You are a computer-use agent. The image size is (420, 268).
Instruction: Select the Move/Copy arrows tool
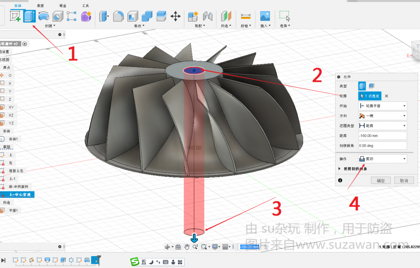point(176,16)
